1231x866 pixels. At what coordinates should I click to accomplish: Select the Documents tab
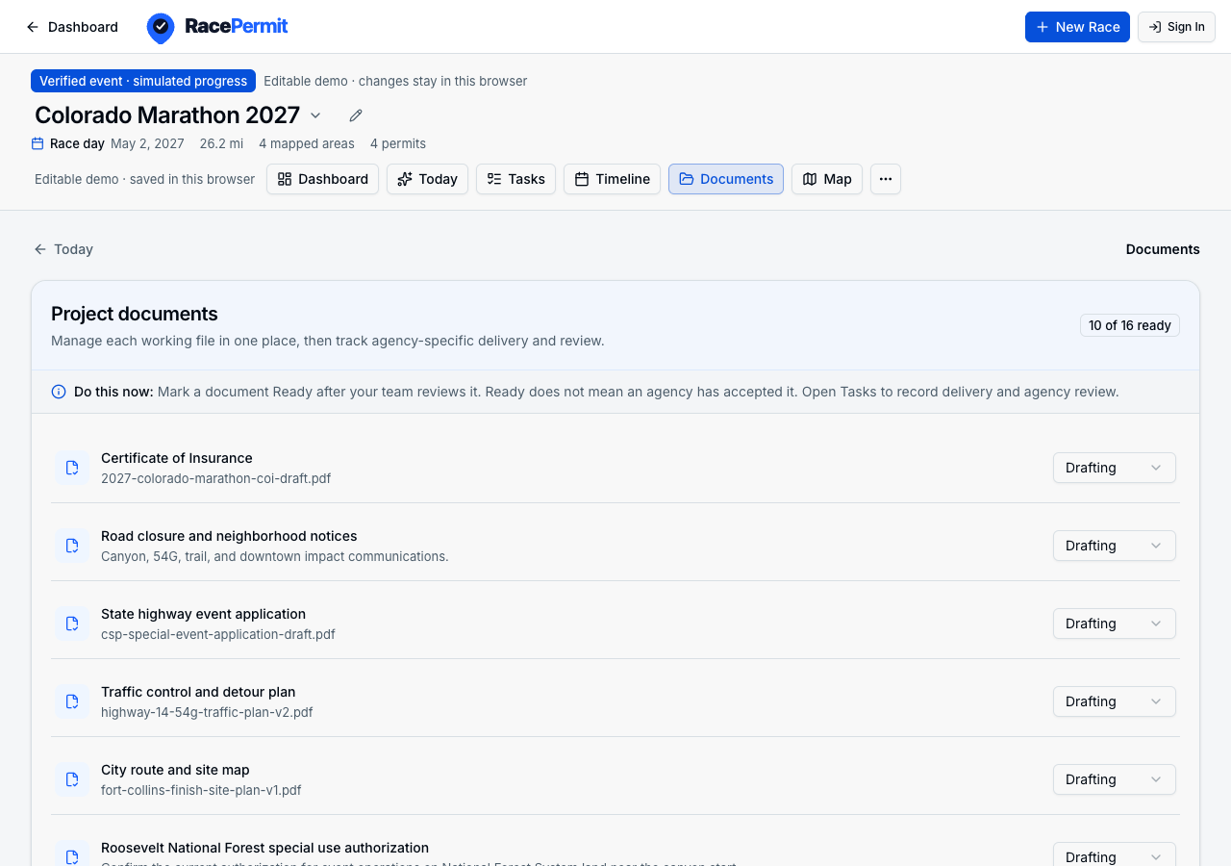[x=726, y=179]
